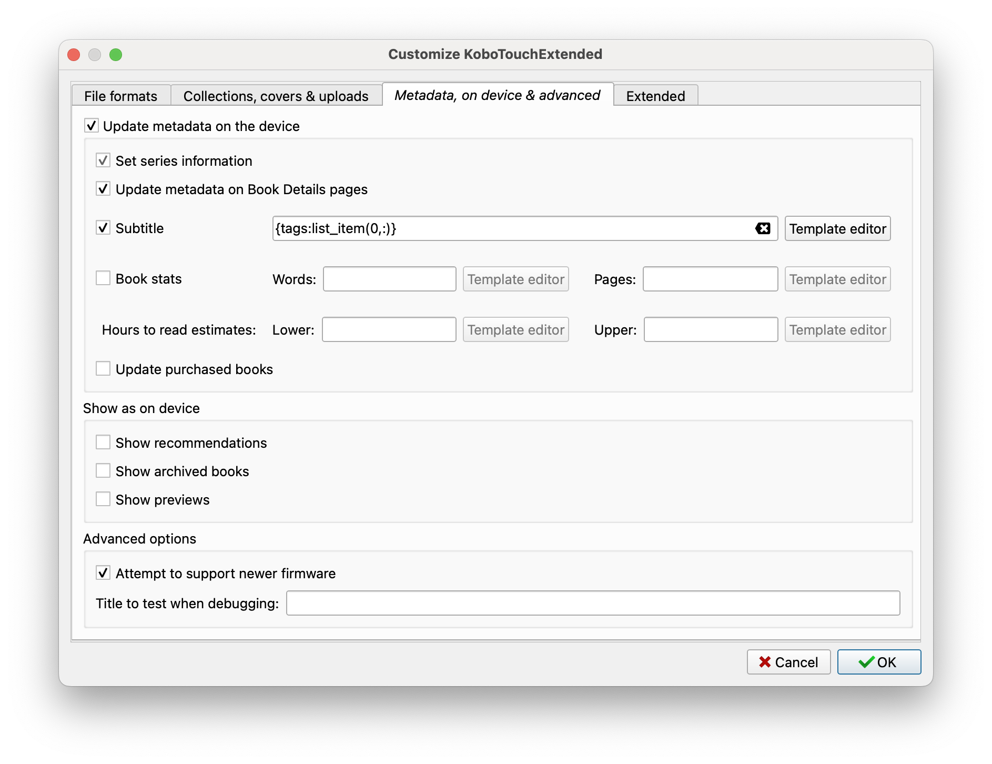The image size is (992, 764).
Task: Confirm settings with the OK button
Action: pyautogui.click(x=879, y=662)
